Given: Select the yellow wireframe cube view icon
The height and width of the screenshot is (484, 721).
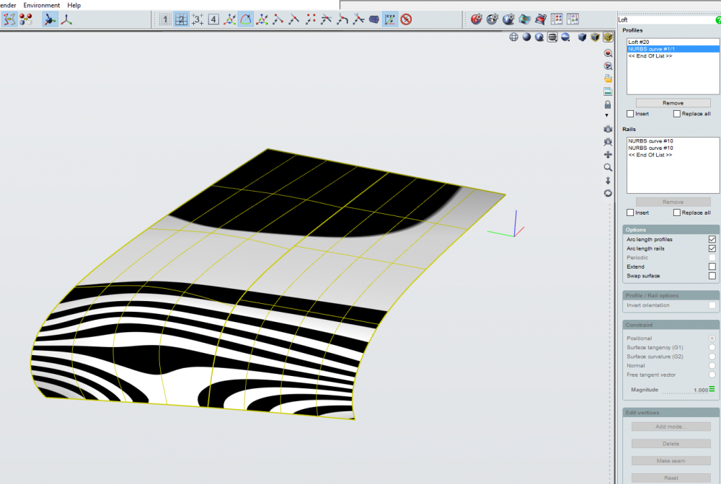Looking at the screenshot, I should point(595,37).
